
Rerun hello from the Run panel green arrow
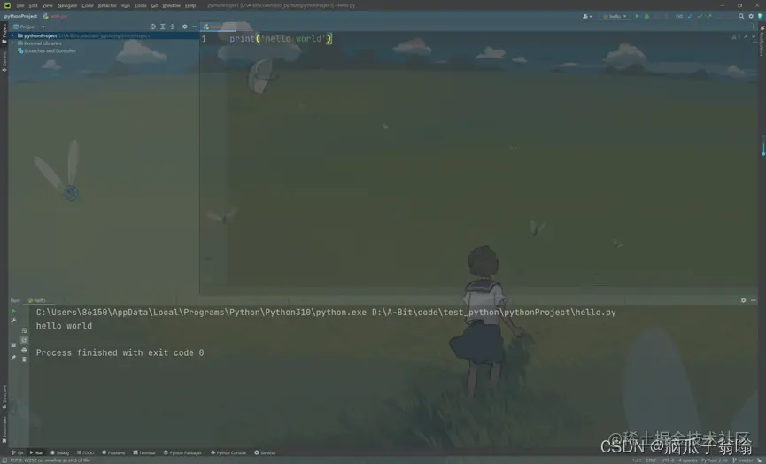[13, 311]
